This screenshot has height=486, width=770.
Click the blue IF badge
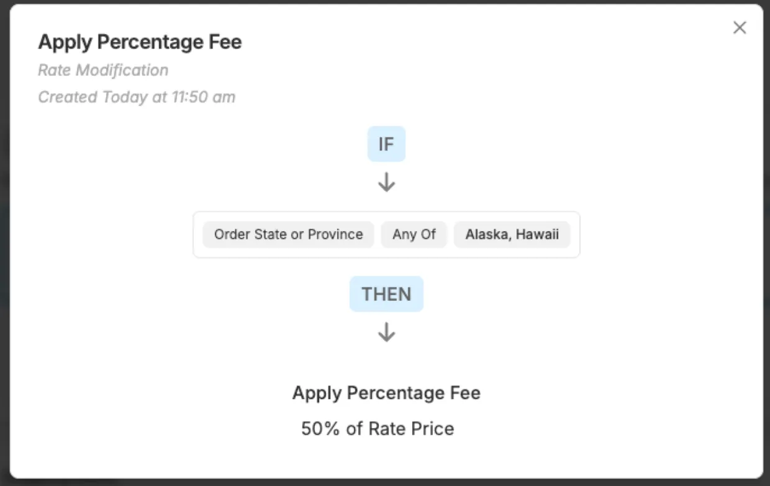(x=386, y=144)
